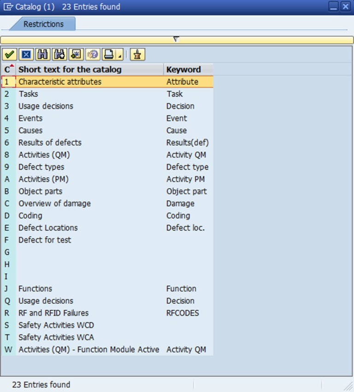Select row 'Characteristic attributes'
The image size is (354, 392).
[107, 82]
